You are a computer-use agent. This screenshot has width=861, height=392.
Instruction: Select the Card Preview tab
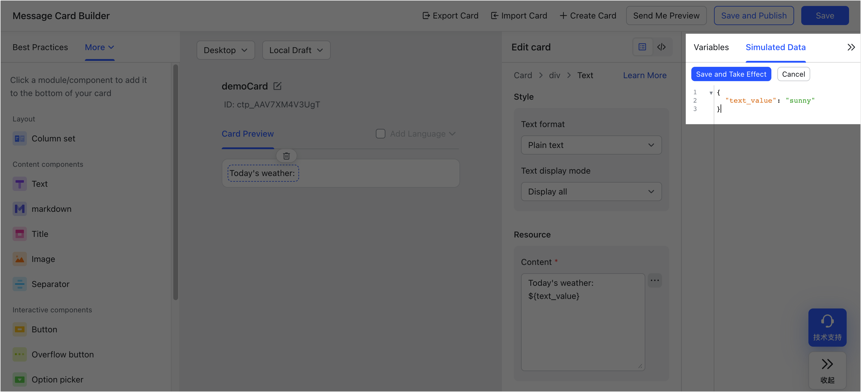[248, 134]
